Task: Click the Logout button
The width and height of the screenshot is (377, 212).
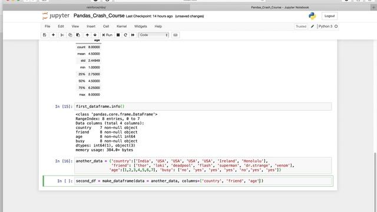Action: pos(329,16)
